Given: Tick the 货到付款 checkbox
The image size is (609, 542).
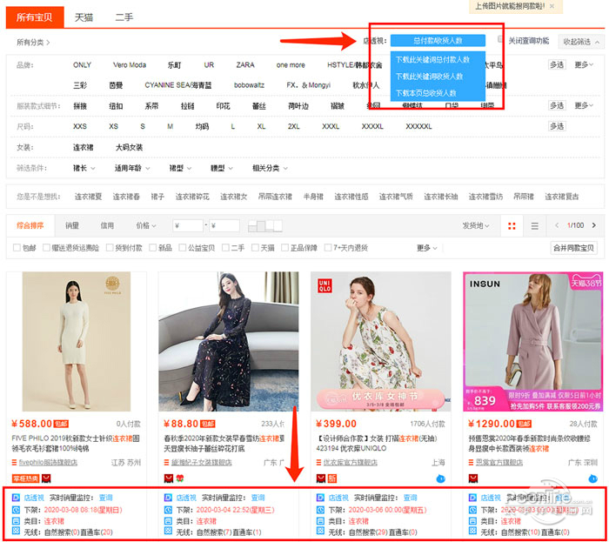Looking at the screenshot, I should pos(110,247).
